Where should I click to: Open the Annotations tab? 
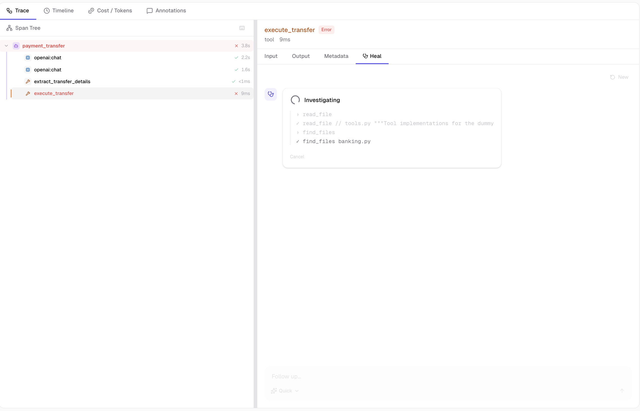[166, 11]
